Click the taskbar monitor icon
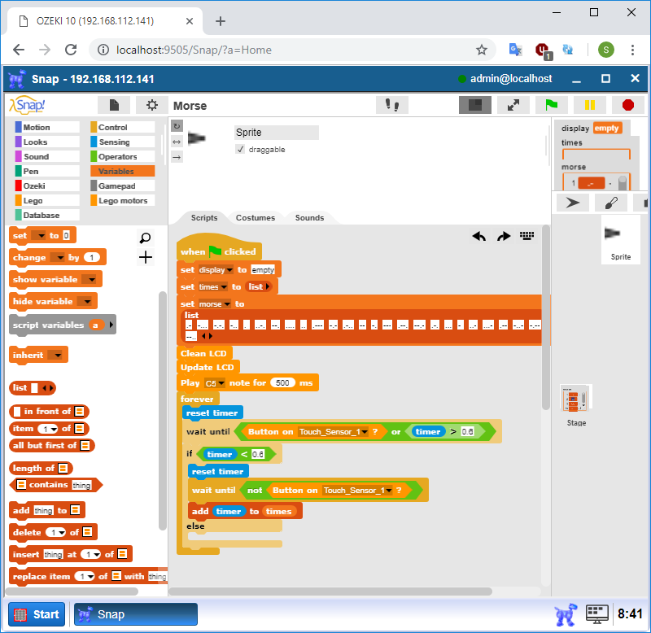 click(596, 614)
